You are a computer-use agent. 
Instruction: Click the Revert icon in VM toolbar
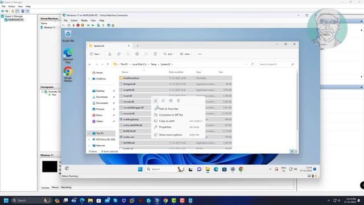point(103,25)
